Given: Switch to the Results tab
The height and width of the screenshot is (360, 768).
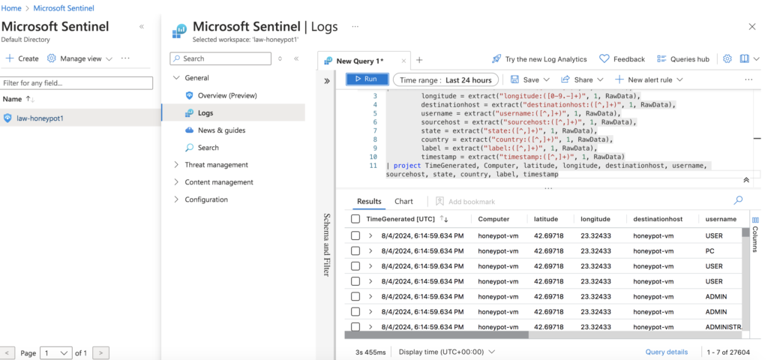Looking at the screenshot, I should pyautogui.click(x=369, y=201).
